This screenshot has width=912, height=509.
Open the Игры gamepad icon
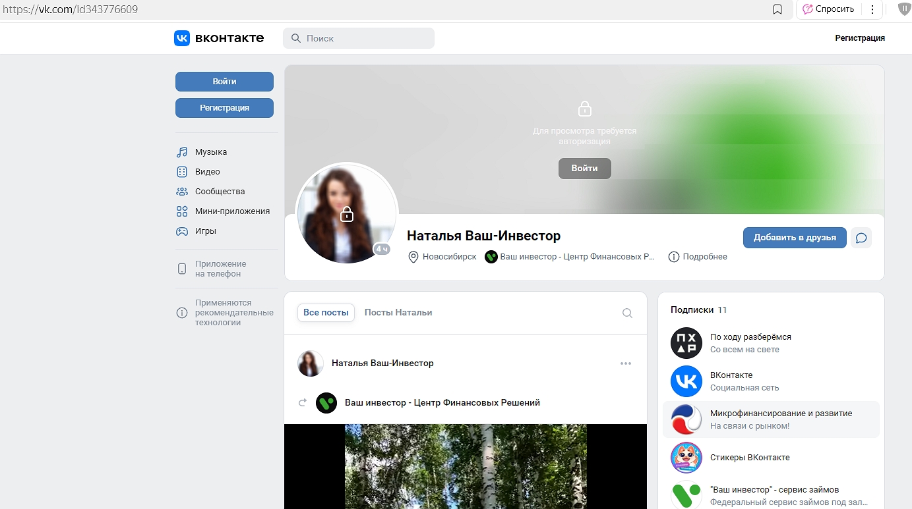click(182, 231)
